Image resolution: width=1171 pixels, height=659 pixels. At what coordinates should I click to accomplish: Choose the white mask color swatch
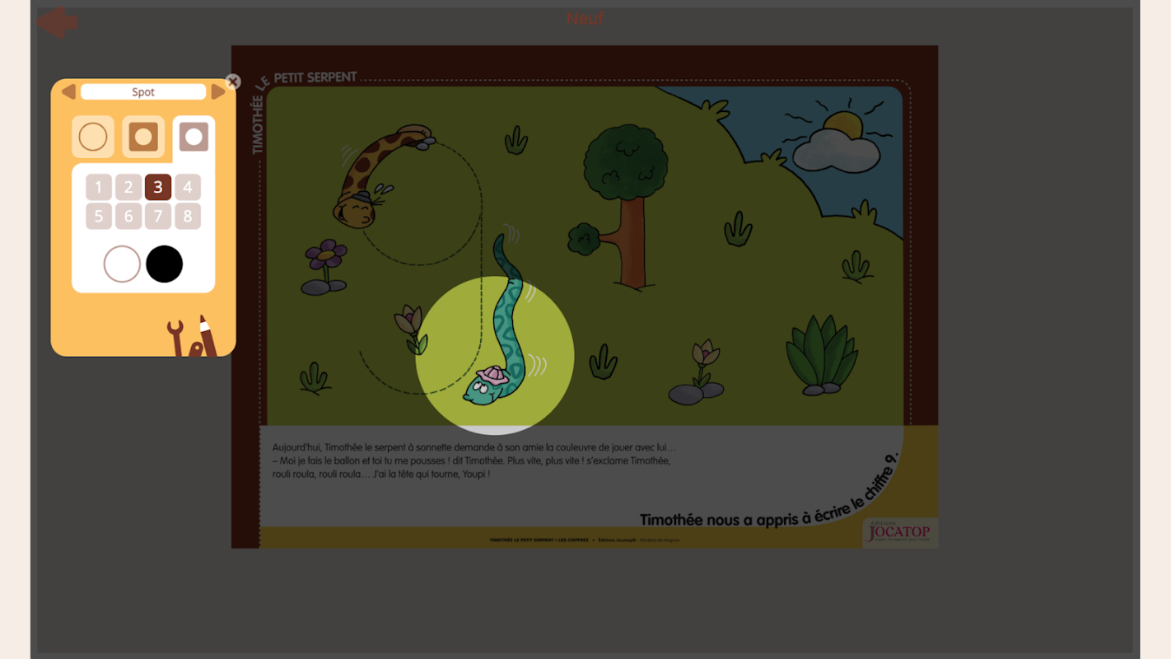122,264
